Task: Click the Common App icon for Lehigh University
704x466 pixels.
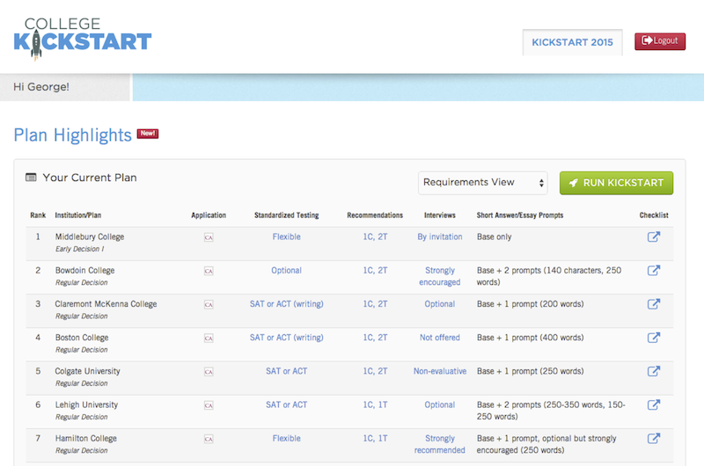Action: (209, 405)
